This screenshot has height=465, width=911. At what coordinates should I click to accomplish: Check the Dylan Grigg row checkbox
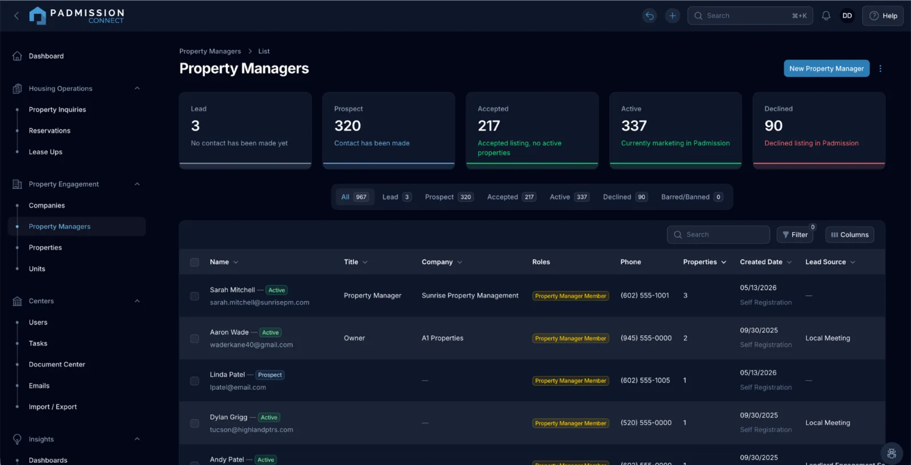tap(195, 423)
